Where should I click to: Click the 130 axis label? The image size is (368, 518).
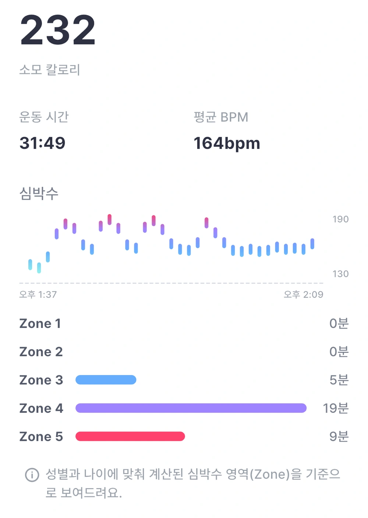pyautogui.click(x=340, y=274)
